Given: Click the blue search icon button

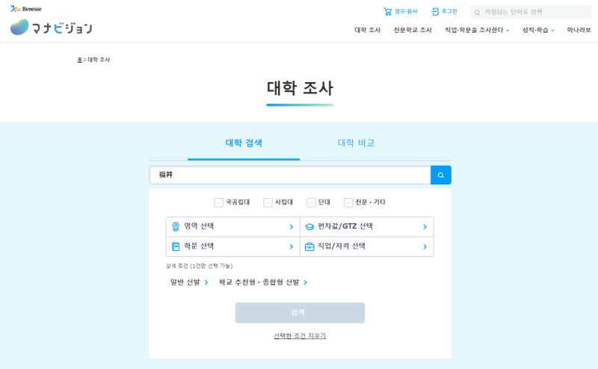Looking at the screenshot, I should coord(441,175).
